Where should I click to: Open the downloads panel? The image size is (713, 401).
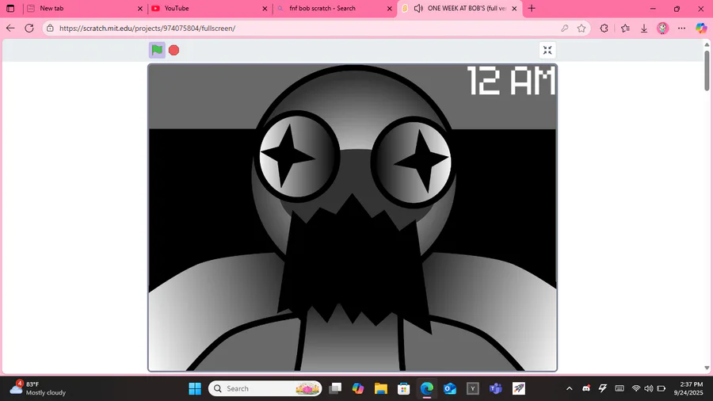pos(644,29)
